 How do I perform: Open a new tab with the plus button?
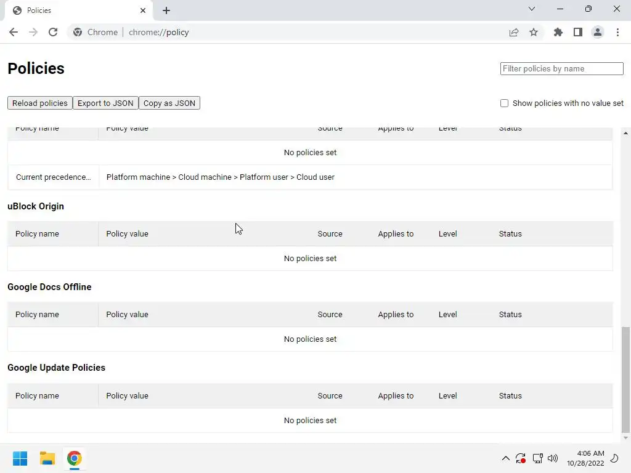[166, 10]
